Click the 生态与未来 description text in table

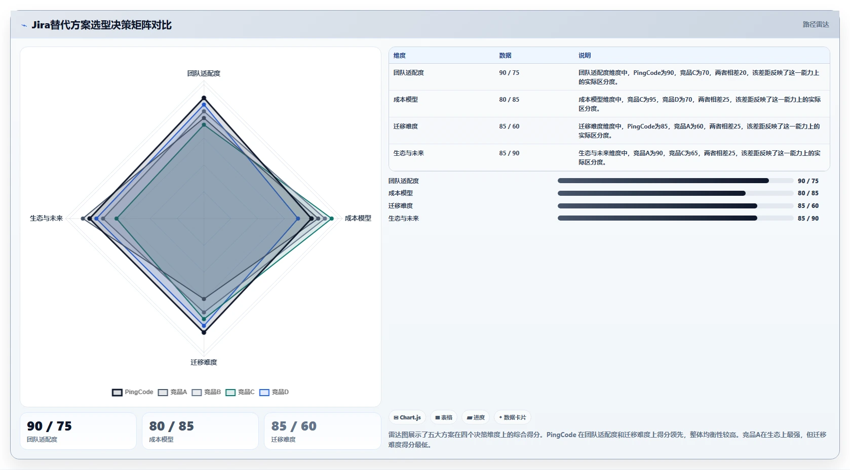click(x=700, y=158)
